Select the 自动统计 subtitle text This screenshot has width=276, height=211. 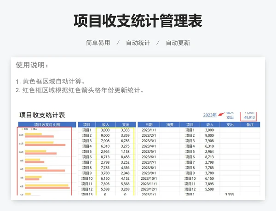click(138, 43)
